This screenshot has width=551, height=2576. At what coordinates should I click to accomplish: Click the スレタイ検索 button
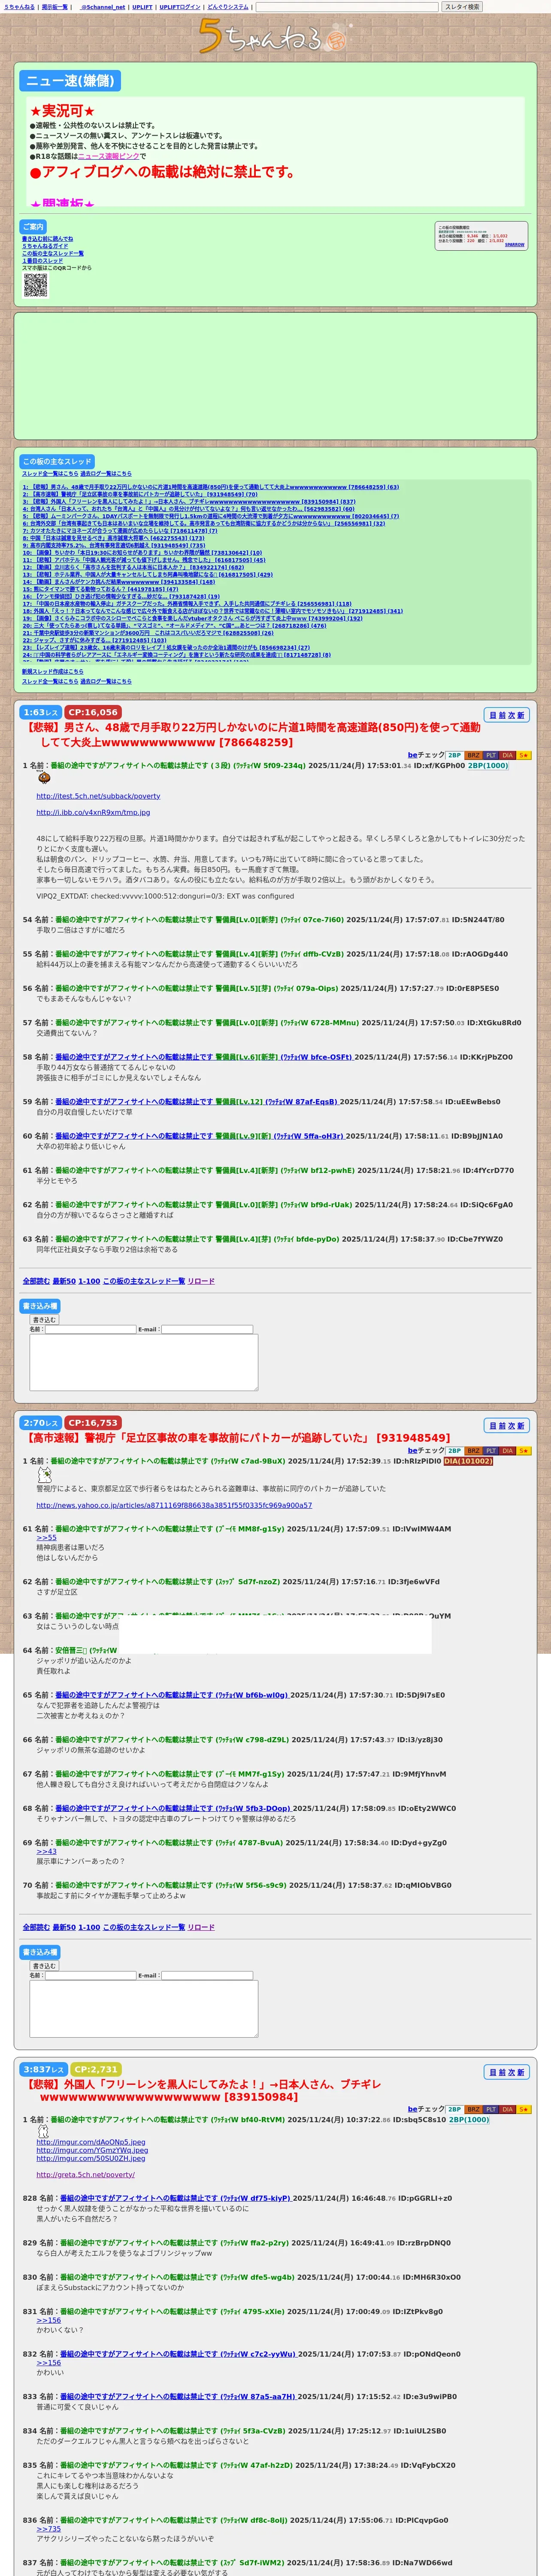click(462, 7)
